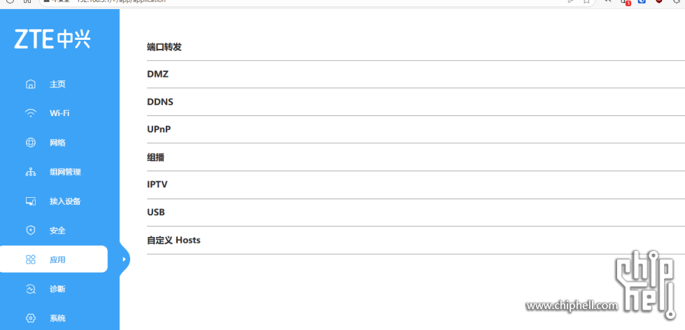Click the diagnostics icon for 诊断

coord(31,289)
